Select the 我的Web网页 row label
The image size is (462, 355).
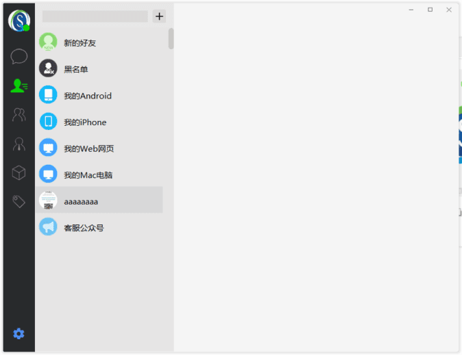coord(89,149)
